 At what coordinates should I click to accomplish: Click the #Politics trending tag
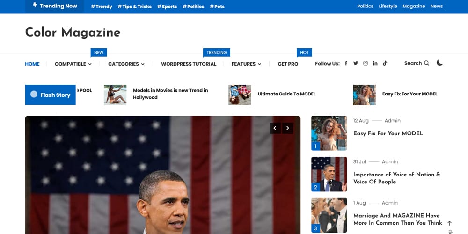tap(193, 7)
